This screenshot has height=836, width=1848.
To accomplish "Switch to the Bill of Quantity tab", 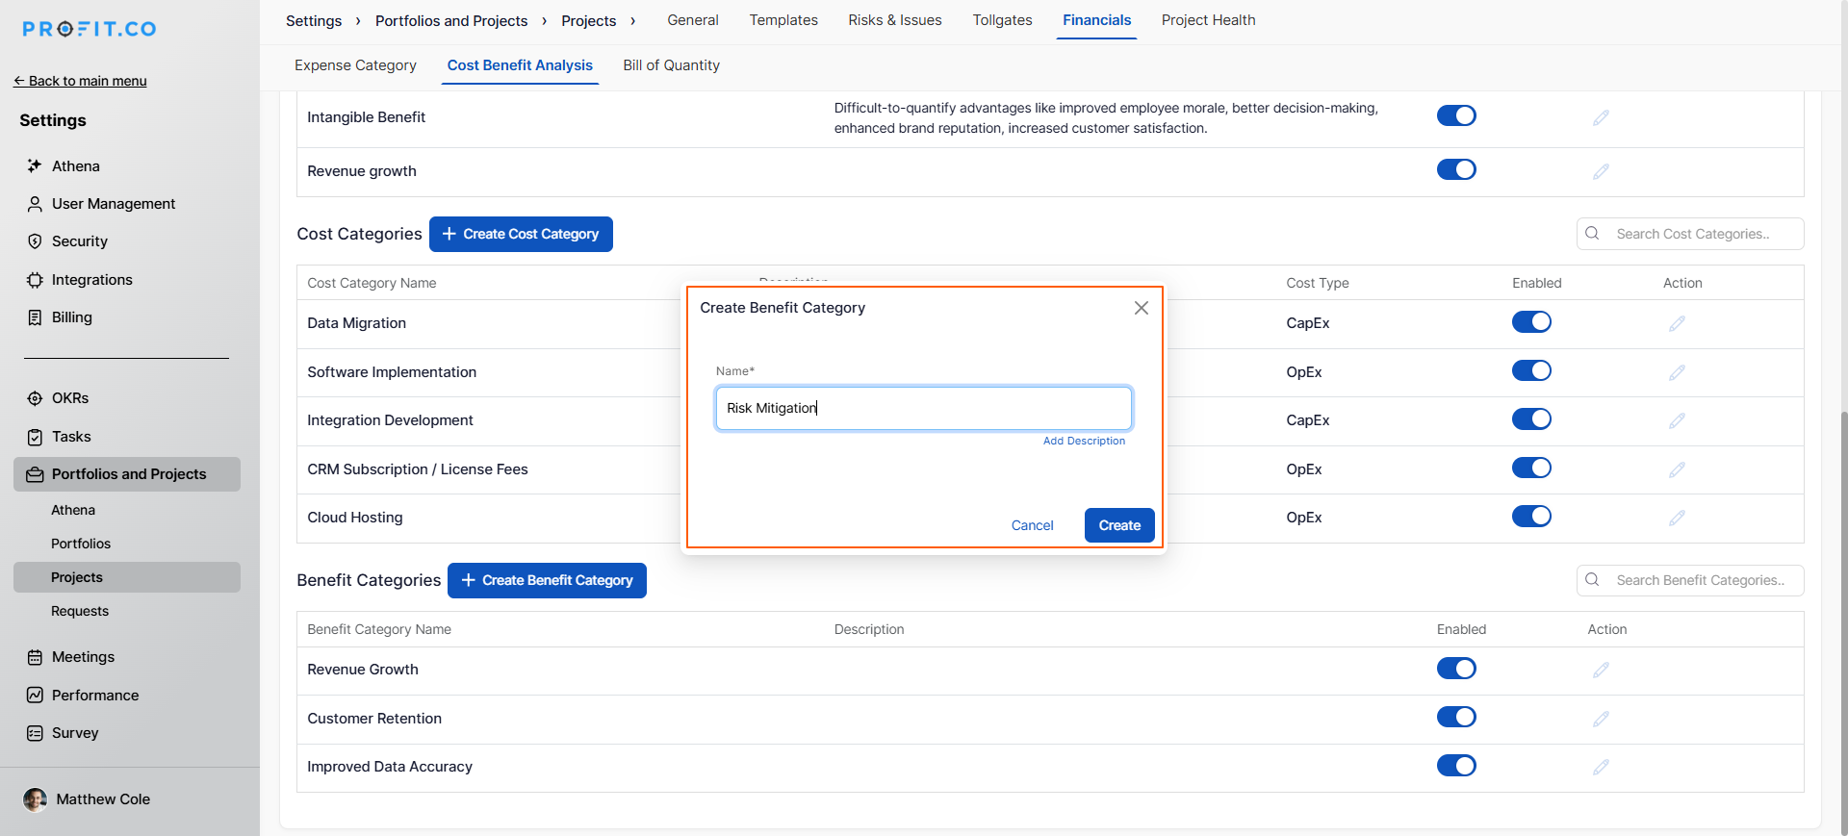I will pos(671,65).
